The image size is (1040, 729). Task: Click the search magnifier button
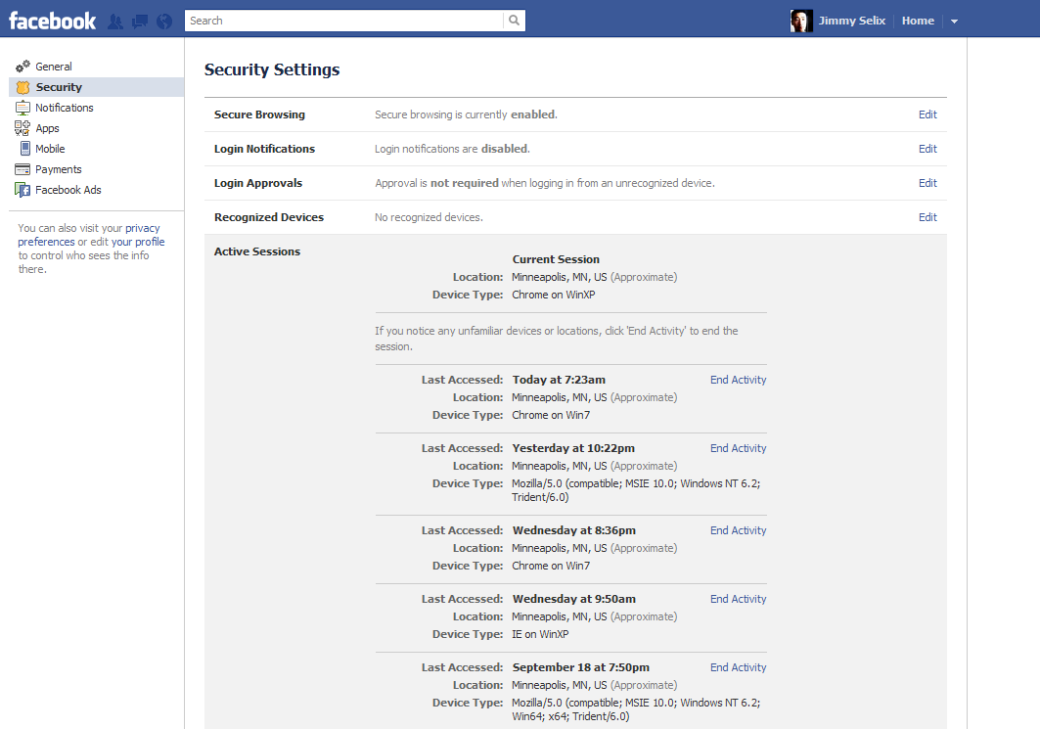click(514, 21)
